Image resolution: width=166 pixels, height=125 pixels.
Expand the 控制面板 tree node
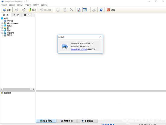point(2,33)
